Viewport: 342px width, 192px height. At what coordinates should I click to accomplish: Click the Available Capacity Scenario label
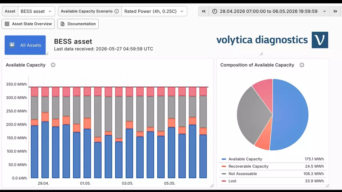(87, 11)
